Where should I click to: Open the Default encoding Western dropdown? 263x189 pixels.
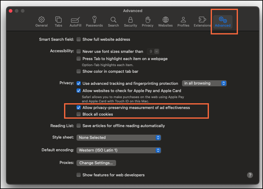(x=119, y=150)
